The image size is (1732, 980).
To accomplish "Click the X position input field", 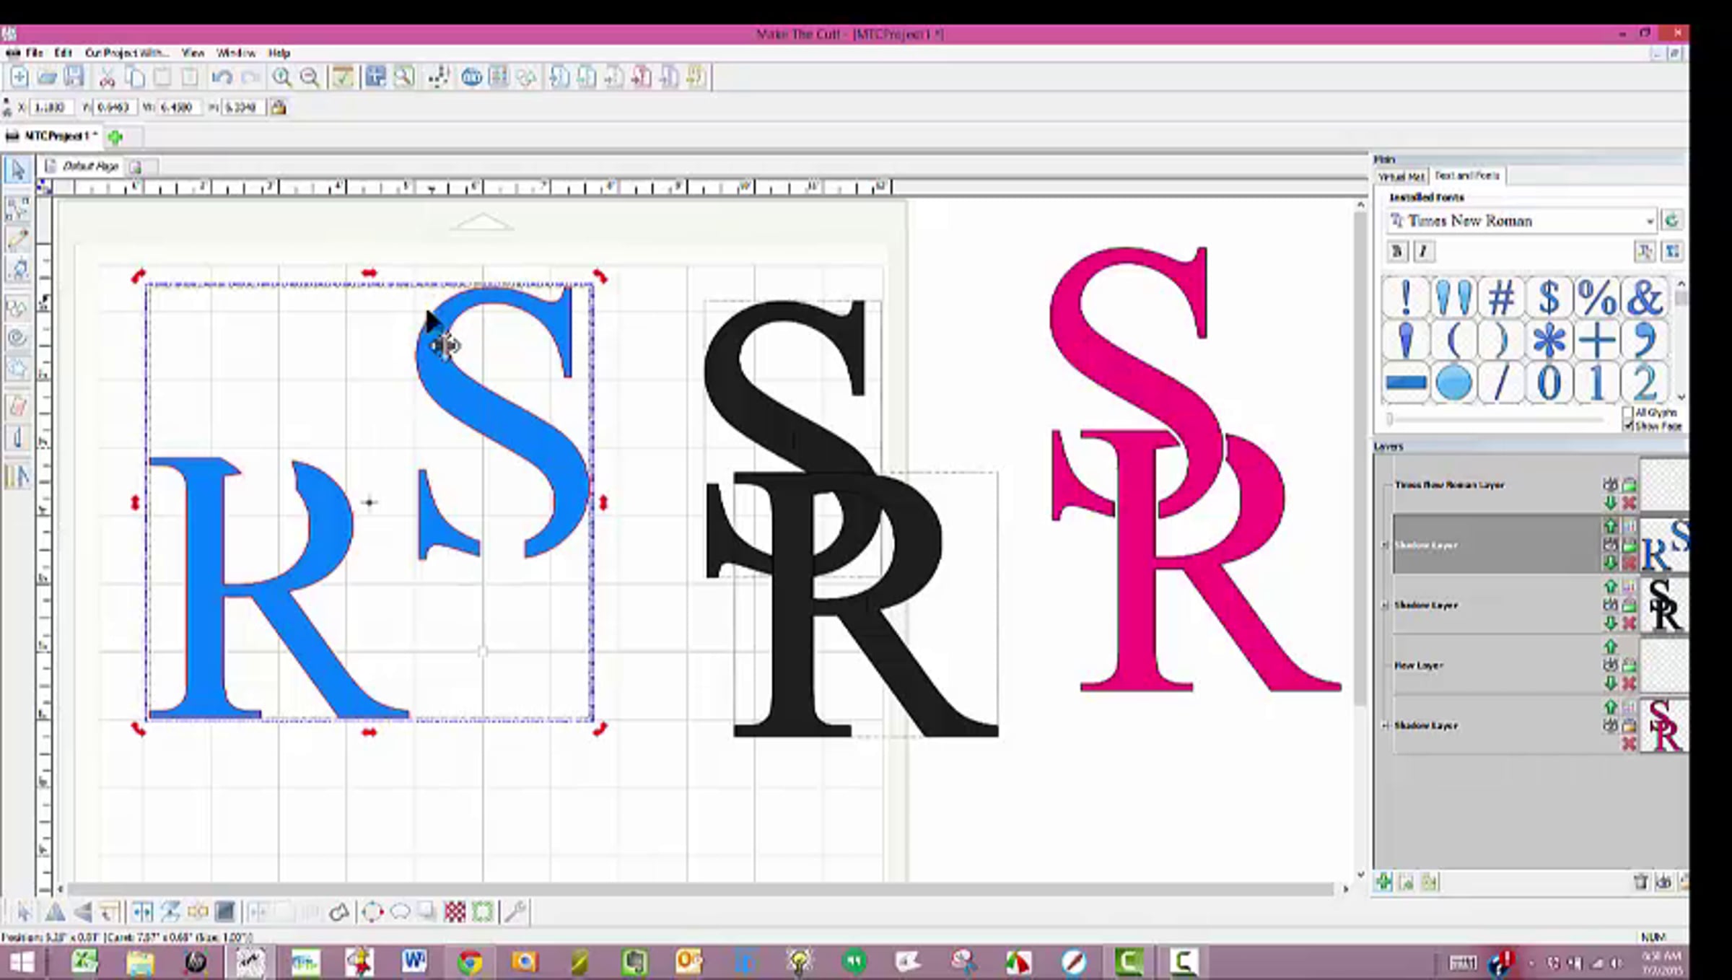I will pos(51,108).
